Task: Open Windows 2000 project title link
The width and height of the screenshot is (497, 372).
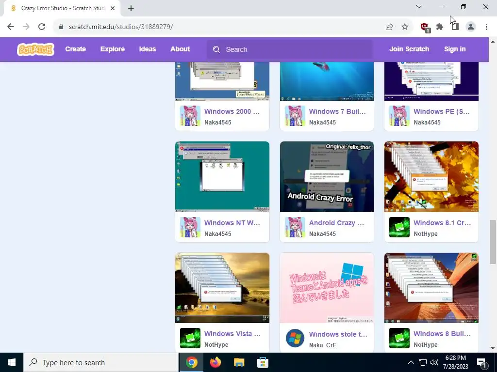Action: [232, 111]
